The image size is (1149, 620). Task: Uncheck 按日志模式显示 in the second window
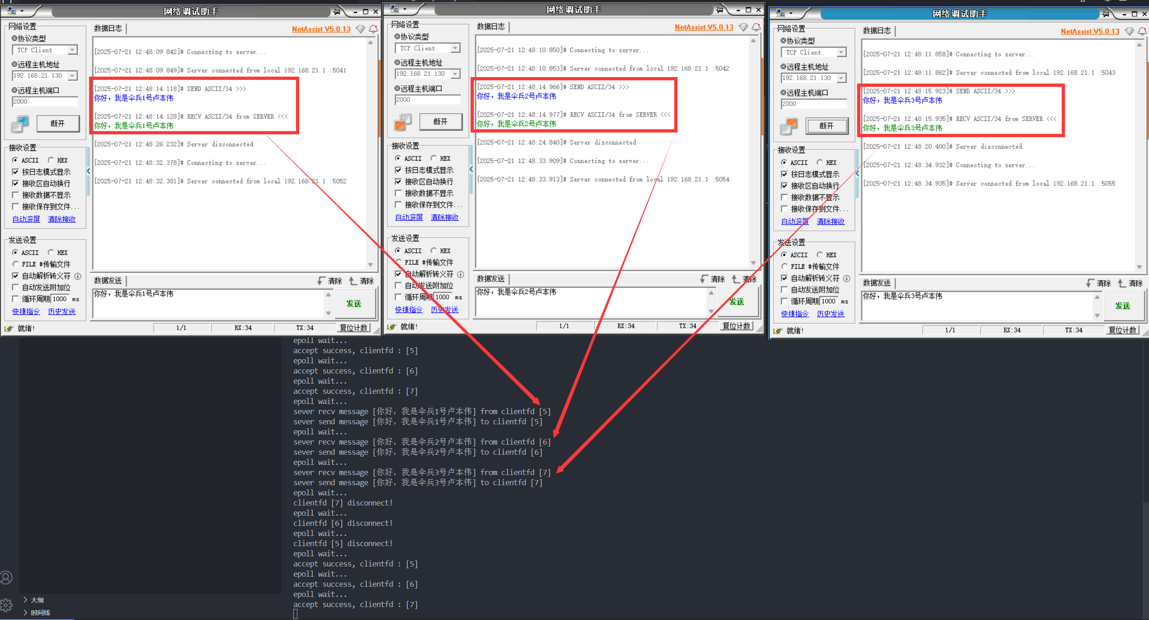[x=399, y=169]
